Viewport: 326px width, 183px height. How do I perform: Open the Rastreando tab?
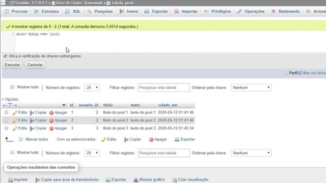pyautogui.click(x=286, y=11)
